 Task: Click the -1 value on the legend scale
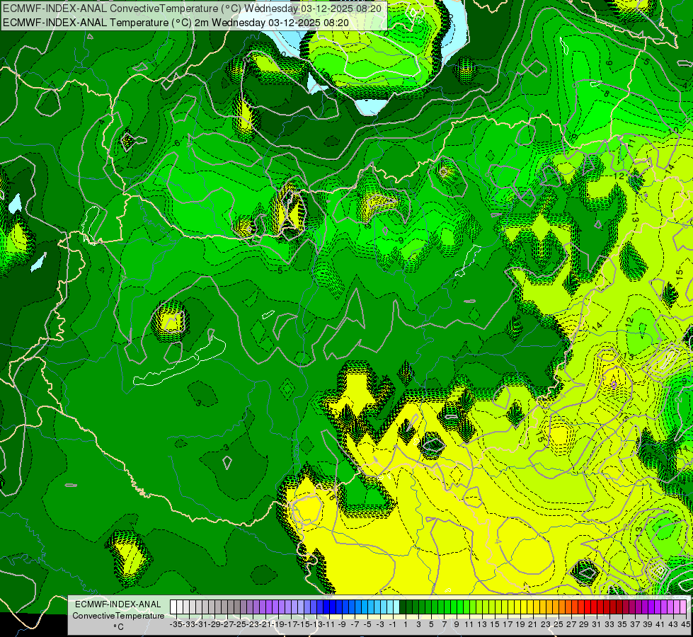pyautogui.click(x=392, y=624)
